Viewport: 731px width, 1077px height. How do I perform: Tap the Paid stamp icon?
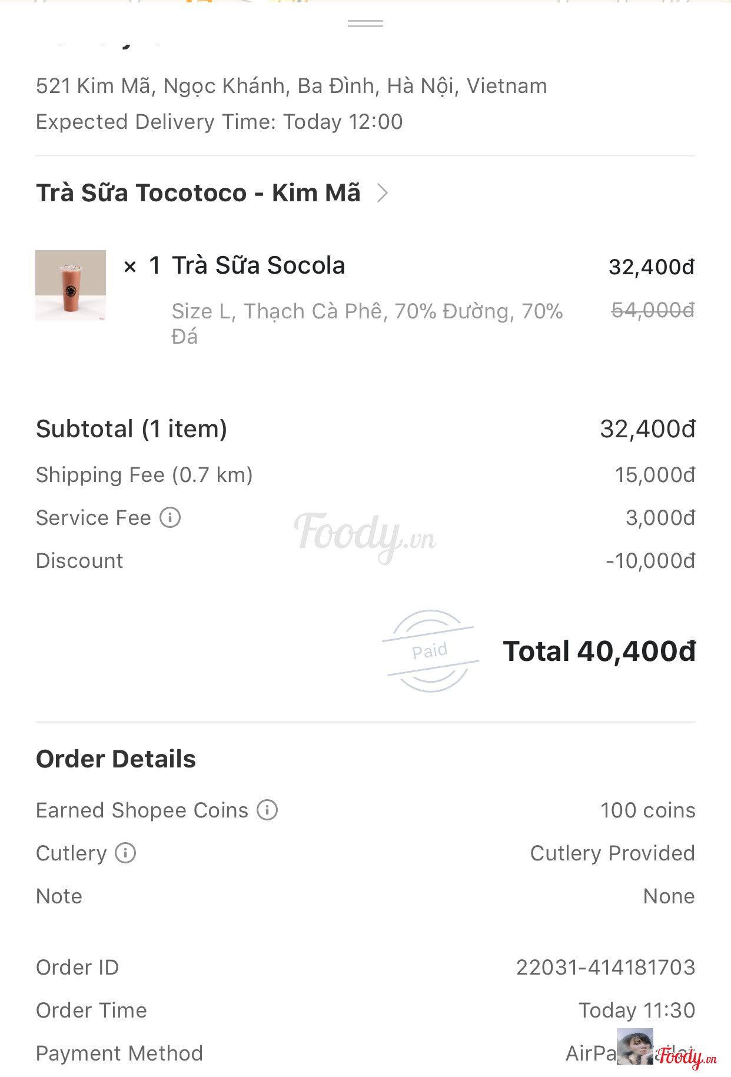tap(430, 650)
